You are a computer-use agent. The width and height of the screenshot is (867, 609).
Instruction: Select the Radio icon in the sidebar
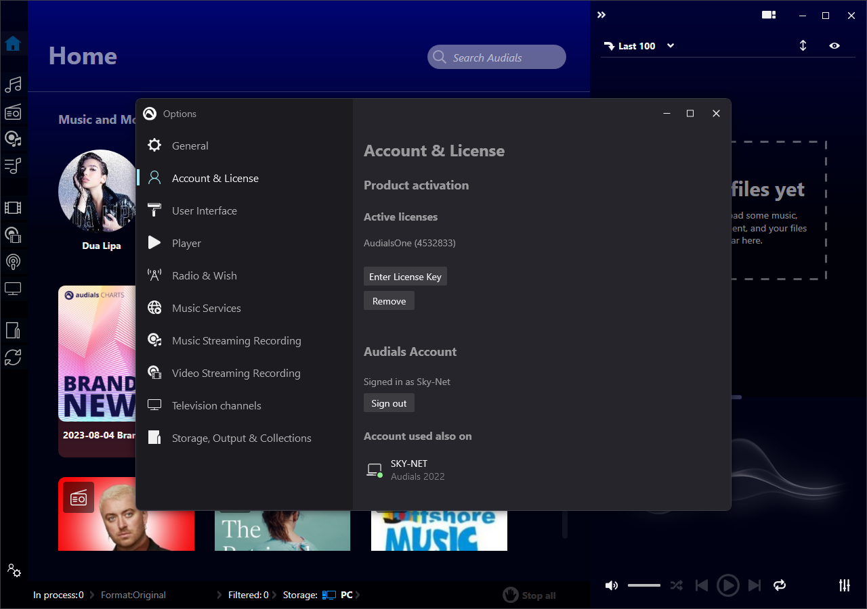(14, 112)
